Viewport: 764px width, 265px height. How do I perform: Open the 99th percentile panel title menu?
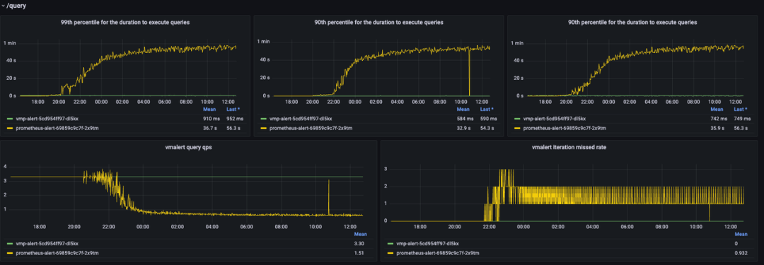[125, 23]
